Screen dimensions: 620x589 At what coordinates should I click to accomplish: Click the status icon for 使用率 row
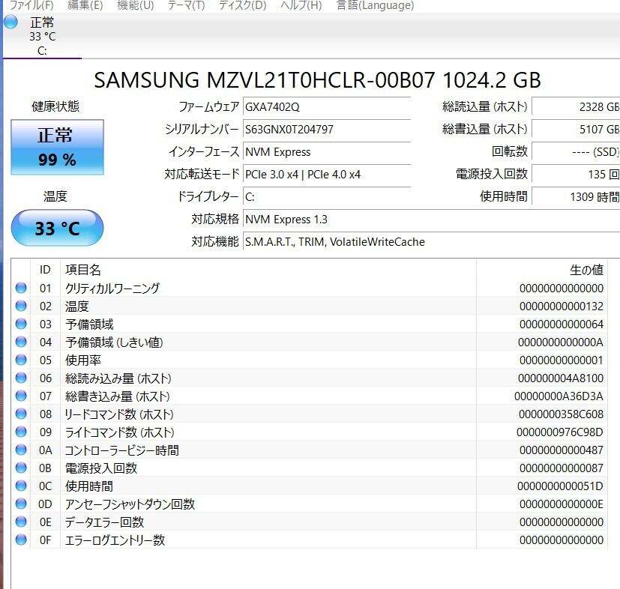21,360
